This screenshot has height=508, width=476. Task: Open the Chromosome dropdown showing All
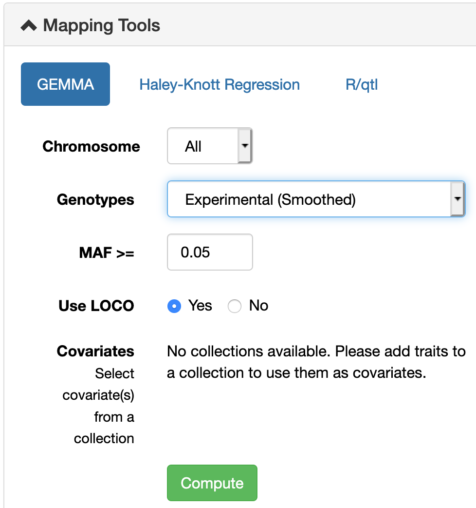tap(203, 146)
